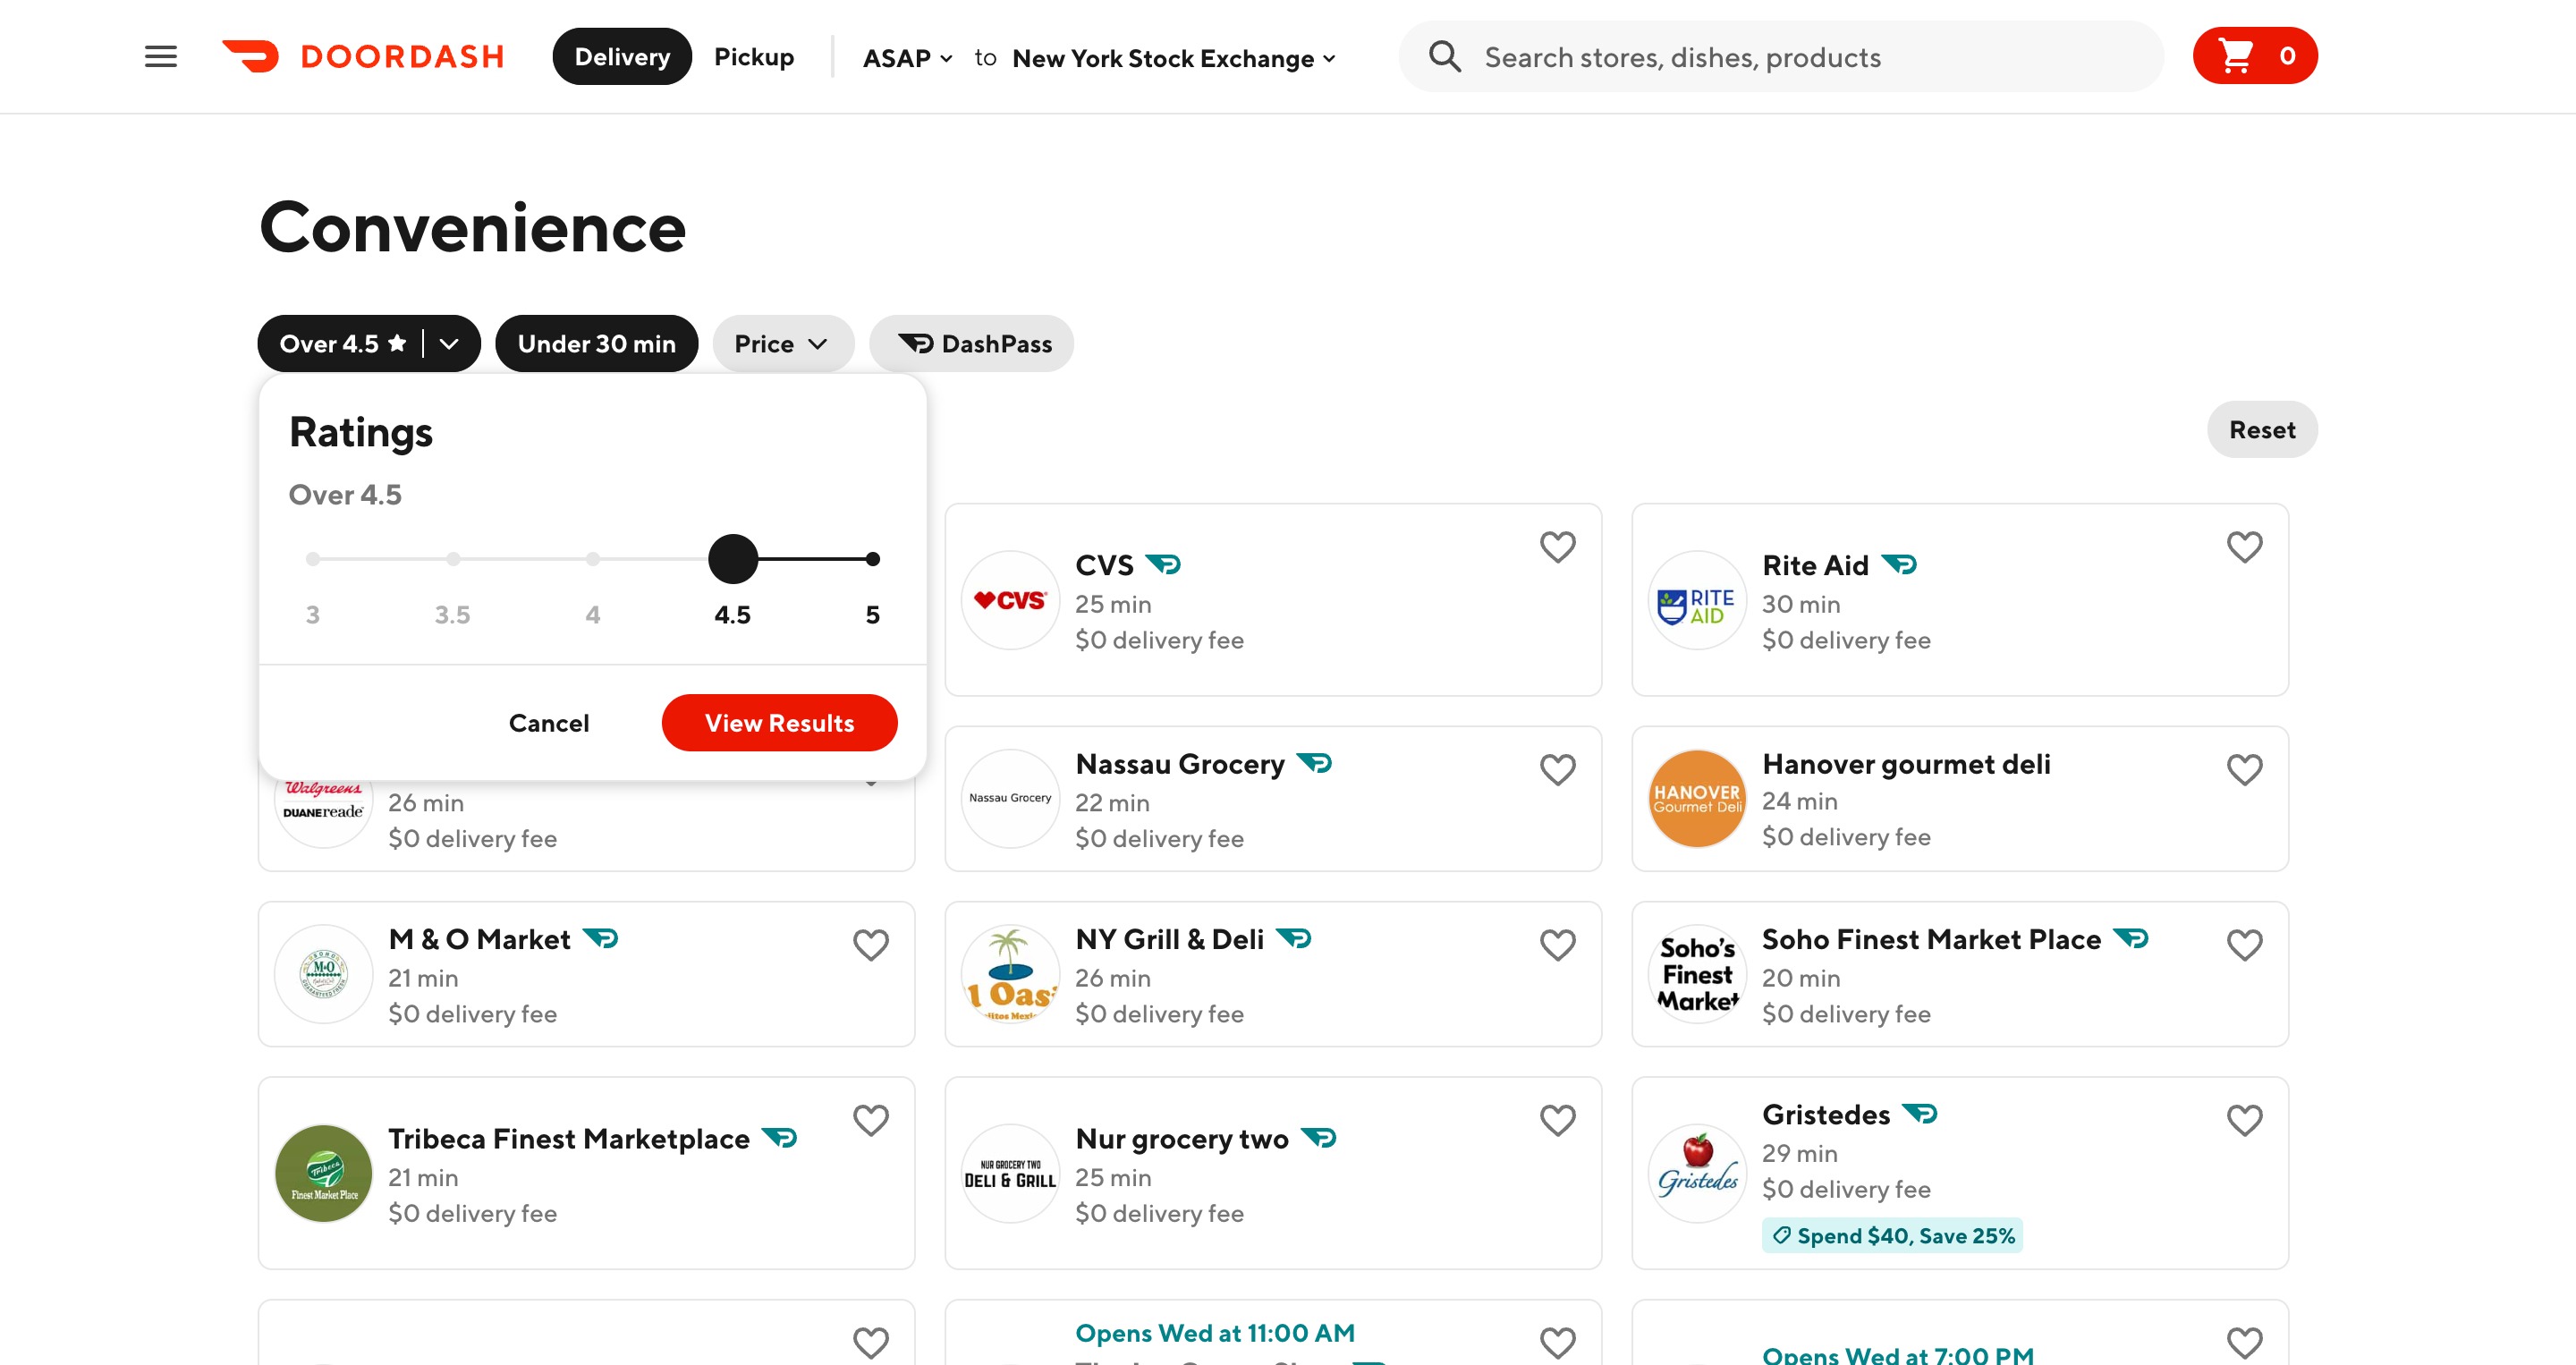Click the magnifying glass search icon
2576x1365 pixels.
pos(1444,57)
